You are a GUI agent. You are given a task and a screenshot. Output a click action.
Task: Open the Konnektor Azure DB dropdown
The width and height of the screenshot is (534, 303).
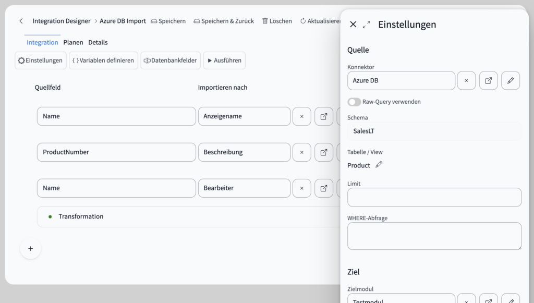tap(400, 81)
